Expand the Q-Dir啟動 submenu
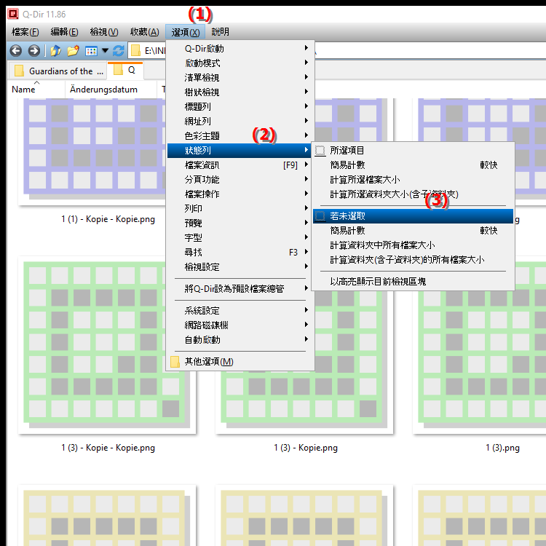 pos(240,48)
